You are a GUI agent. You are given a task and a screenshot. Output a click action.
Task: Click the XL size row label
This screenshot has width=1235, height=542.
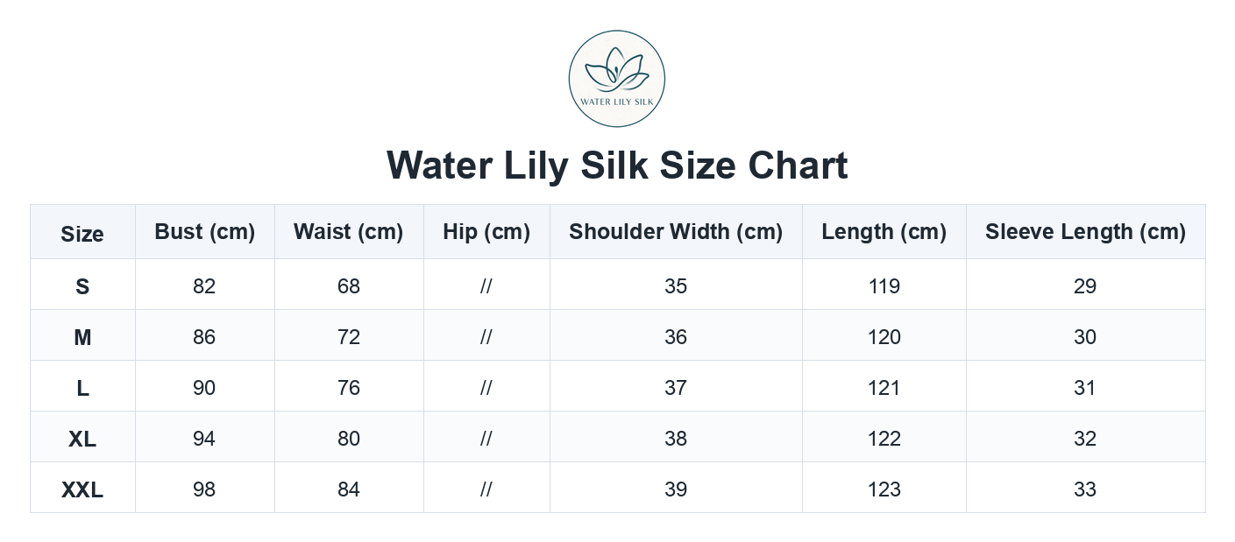pos(82,439)
